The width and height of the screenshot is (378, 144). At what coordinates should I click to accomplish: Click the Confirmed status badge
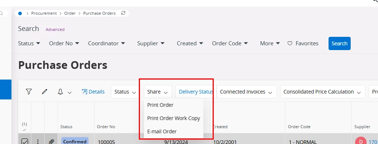pyautogui.click(x=75, y=141)
